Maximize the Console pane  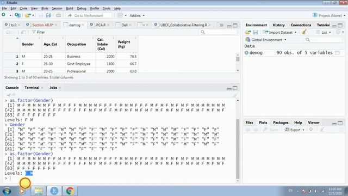pos(235,88)
